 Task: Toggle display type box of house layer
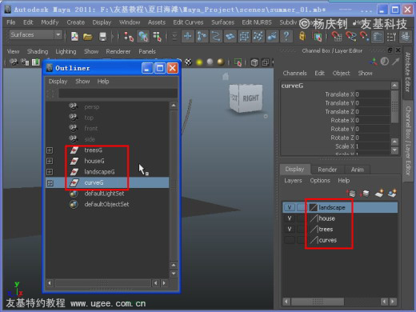click(301, 218)
